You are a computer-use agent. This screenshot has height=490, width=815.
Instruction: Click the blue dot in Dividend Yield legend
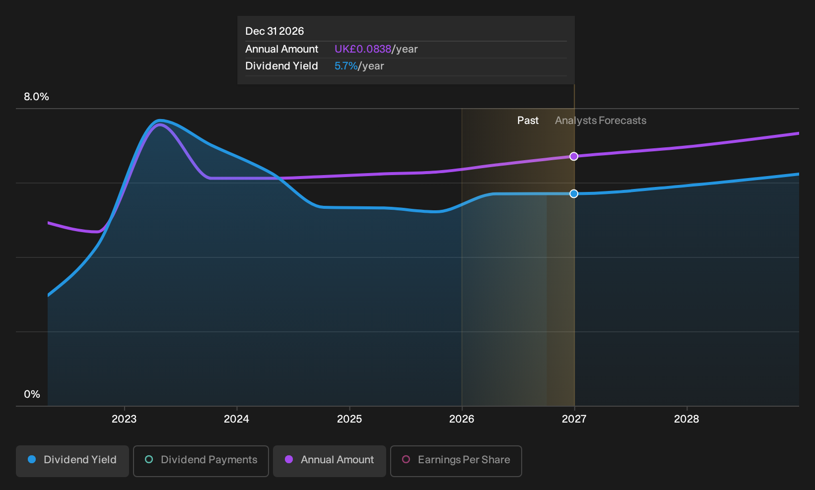point(32,459)
